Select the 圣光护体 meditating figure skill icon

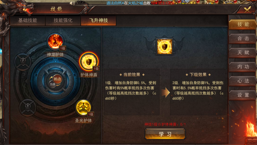(x=83, y=108)
